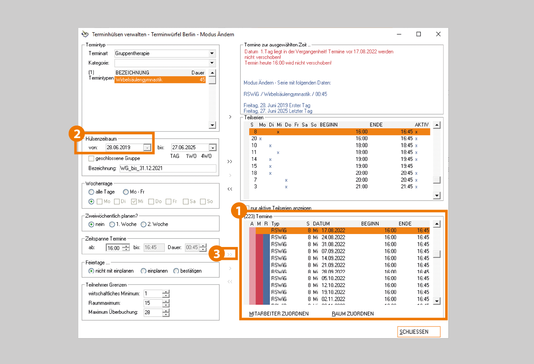534x364 pixels.
Task: Click the double left arrow beside Teilserien
Action: click(230, 189)
